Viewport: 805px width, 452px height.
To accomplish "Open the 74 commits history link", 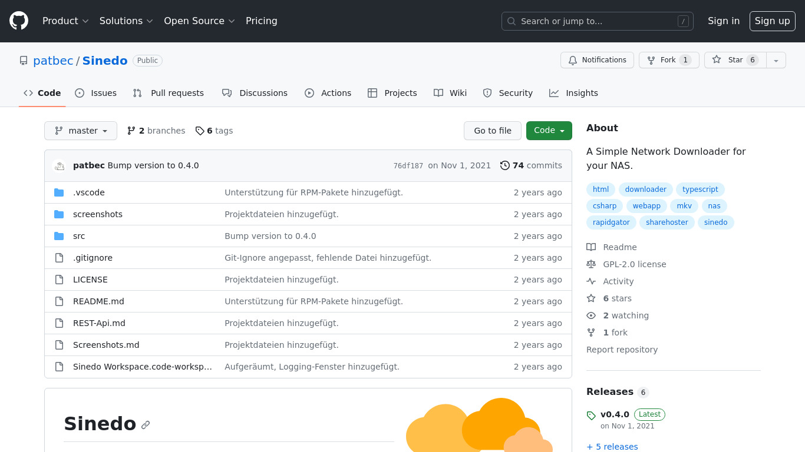I will point(531,165).
